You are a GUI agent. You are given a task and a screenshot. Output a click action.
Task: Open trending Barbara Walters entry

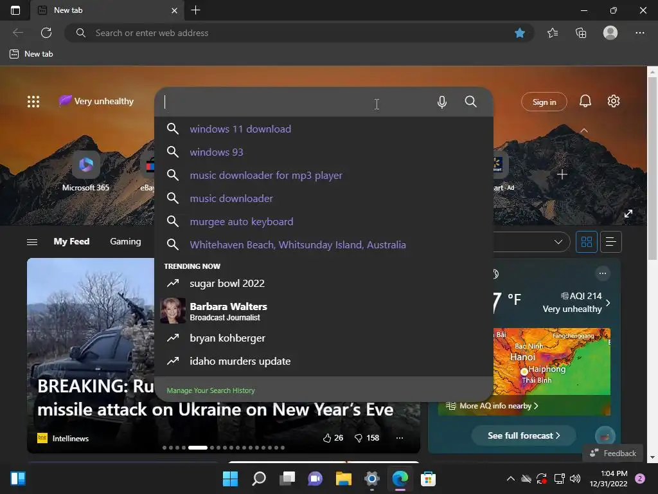pos(324,311)
